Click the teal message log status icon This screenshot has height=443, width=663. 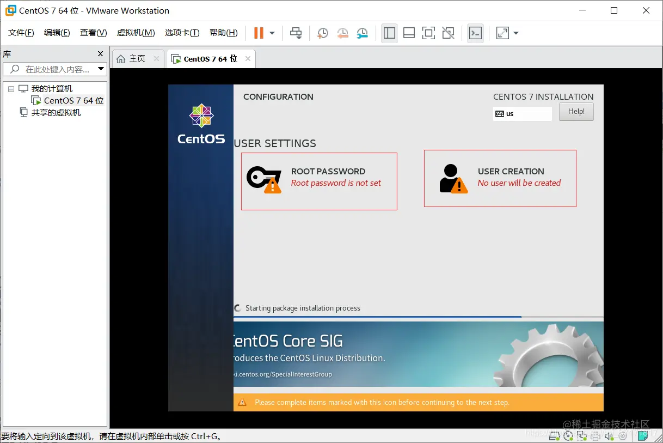643,435
